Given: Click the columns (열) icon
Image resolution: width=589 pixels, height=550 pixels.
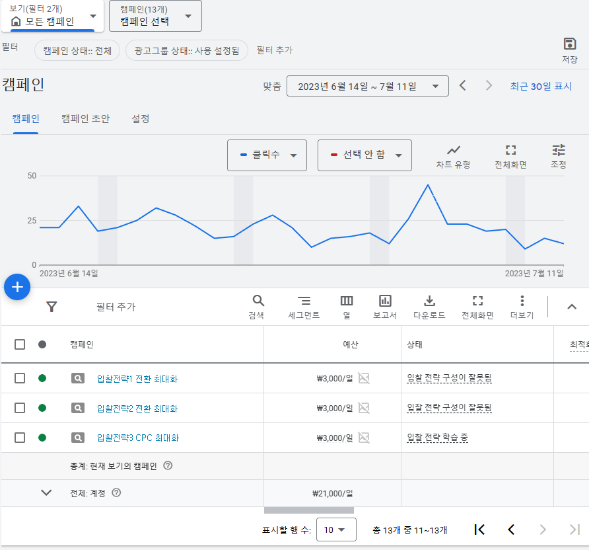Looking at the screenshot, I should click(347, 301).
